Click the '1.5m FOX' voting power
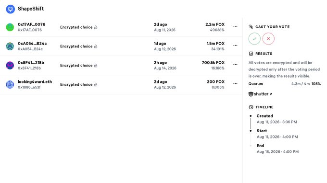The height and width of the screenshot is (183, 327). [215, 44]
